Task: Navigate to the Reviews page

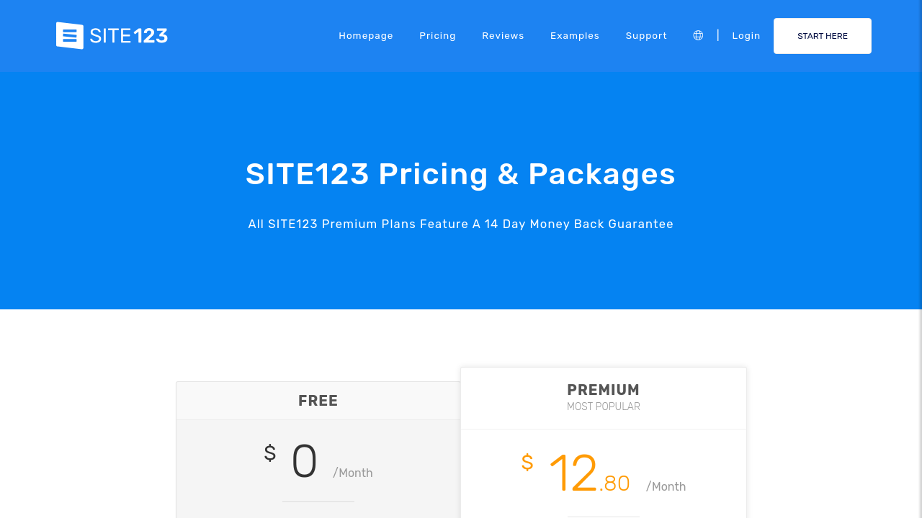Action: (503, 36)
